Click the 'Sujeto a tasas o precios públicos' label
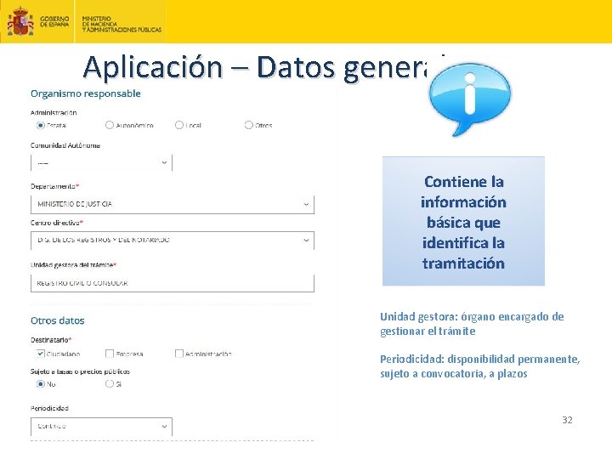The width and height of the screenshot is (612, 459). click(80, 371)
